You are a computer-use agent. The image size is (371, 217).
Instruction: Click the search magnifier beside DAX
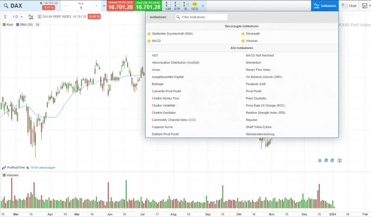coord(6,6)
